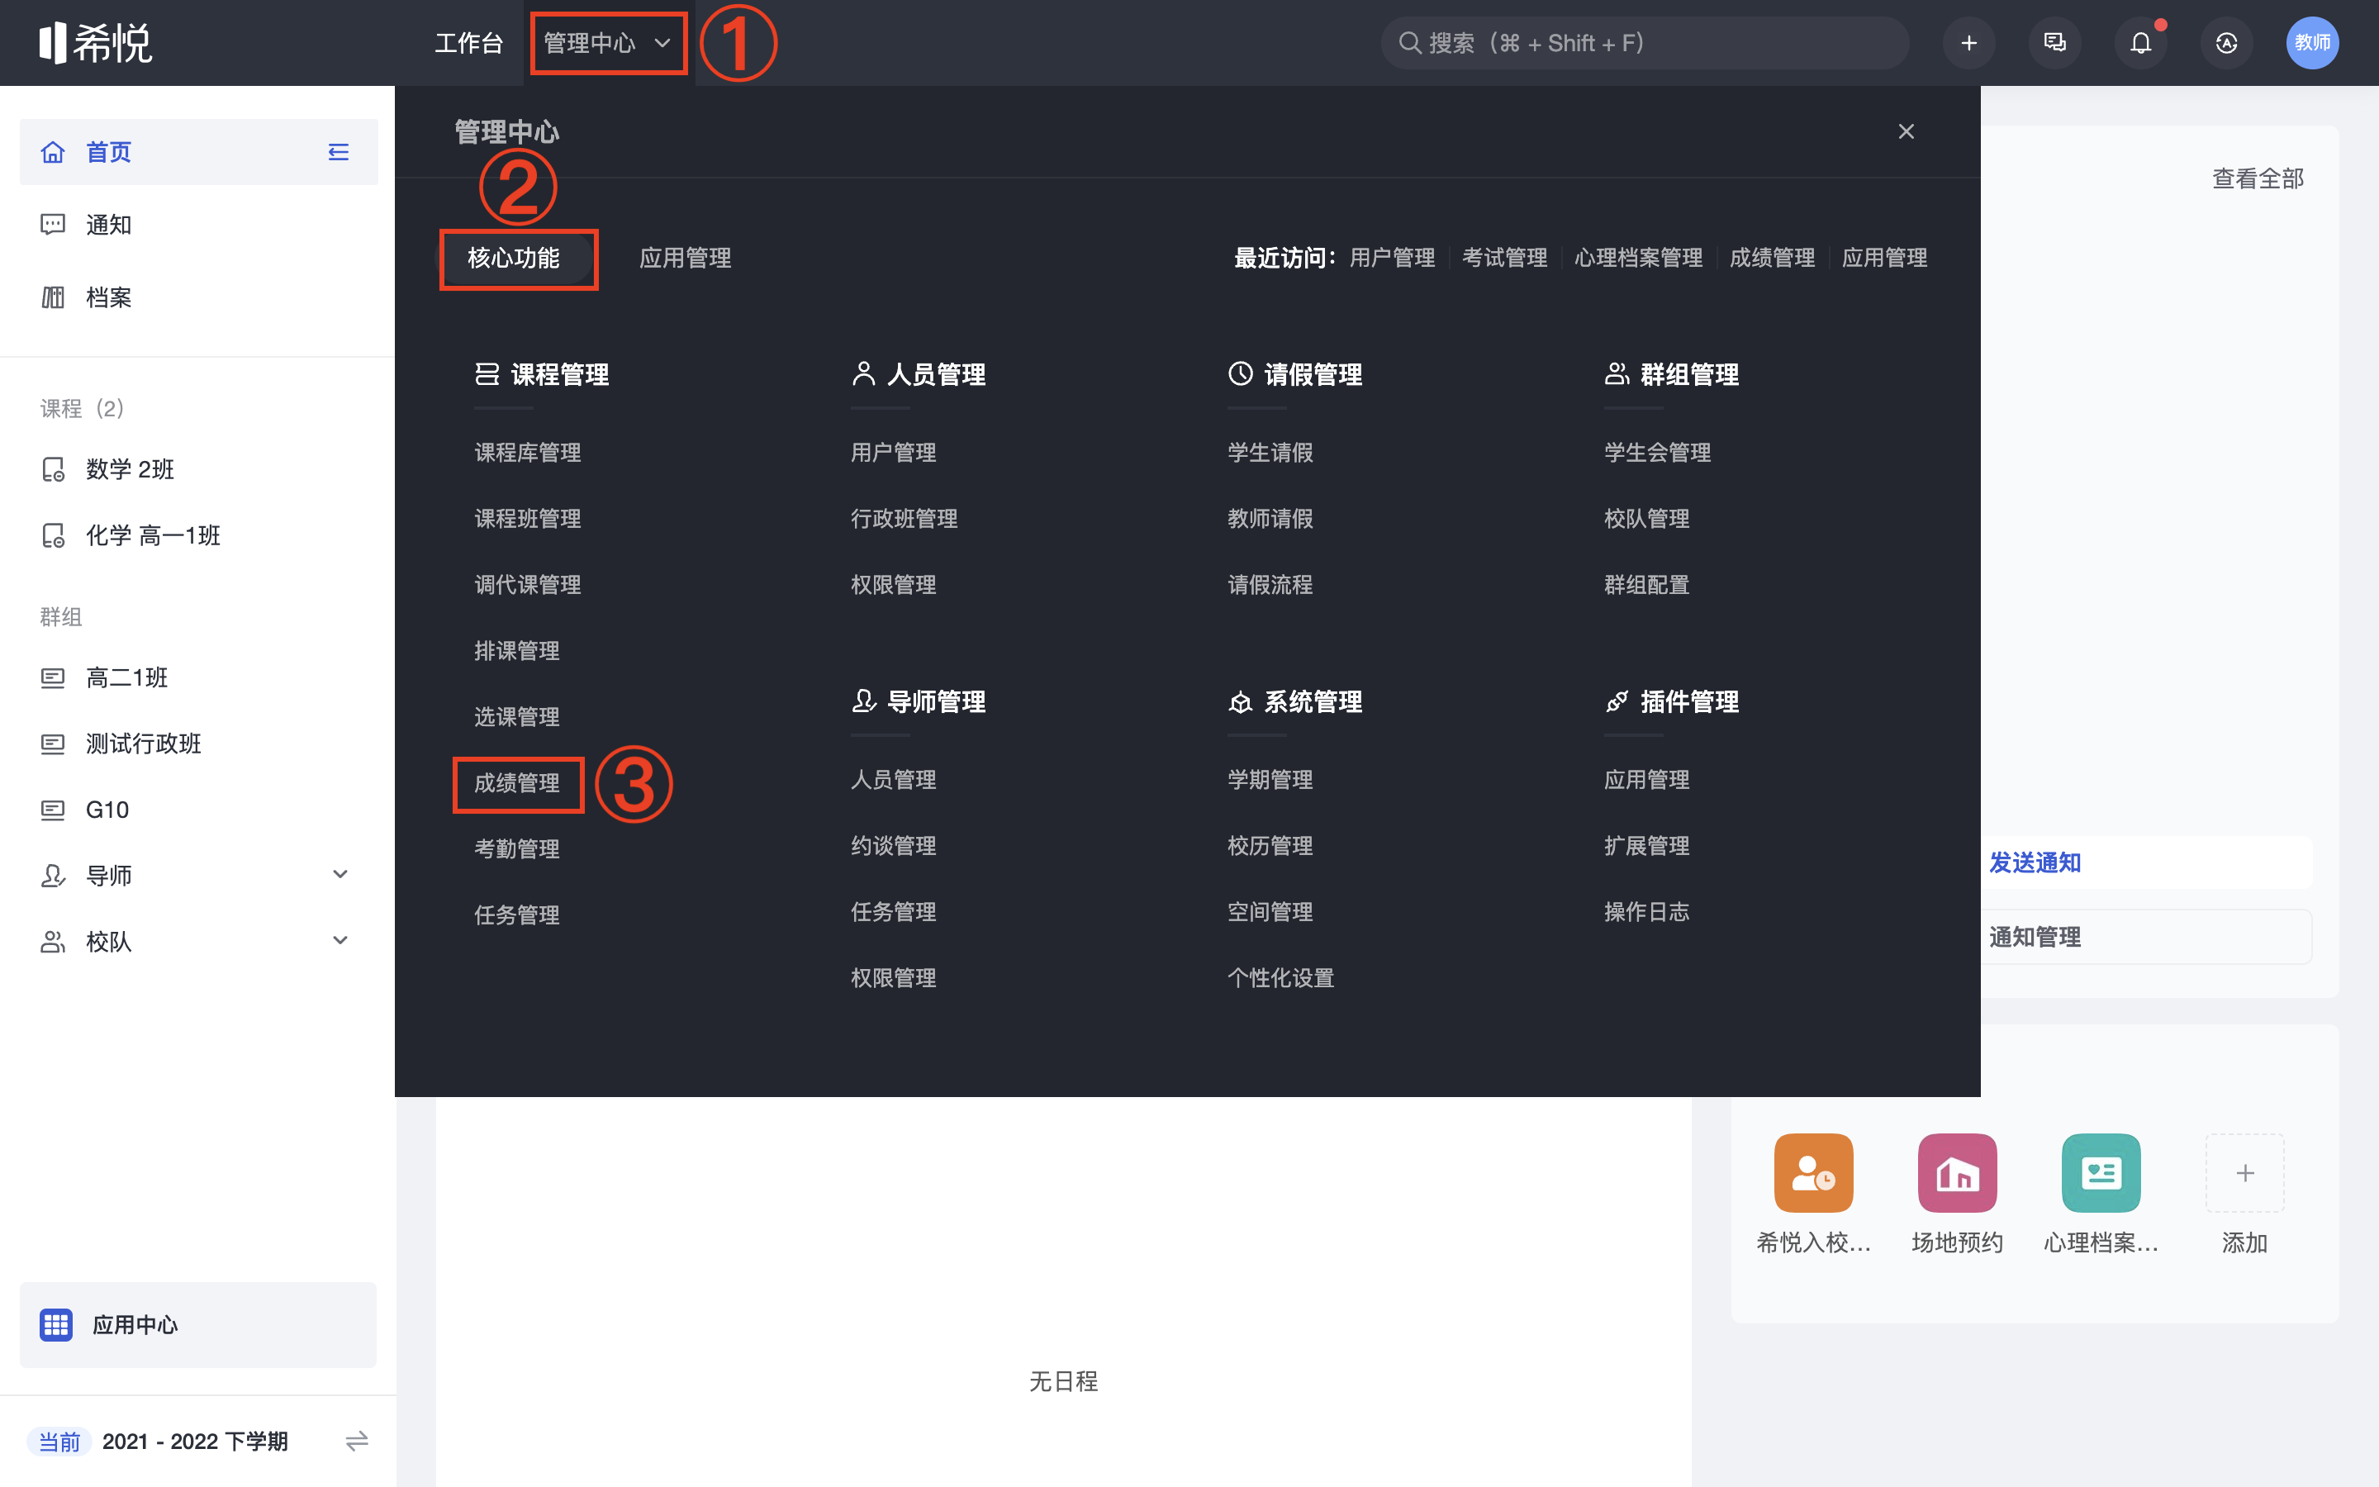Open 学期管理 under 系统管理
This screenshot has width=2379, height=1487.
1270,780
